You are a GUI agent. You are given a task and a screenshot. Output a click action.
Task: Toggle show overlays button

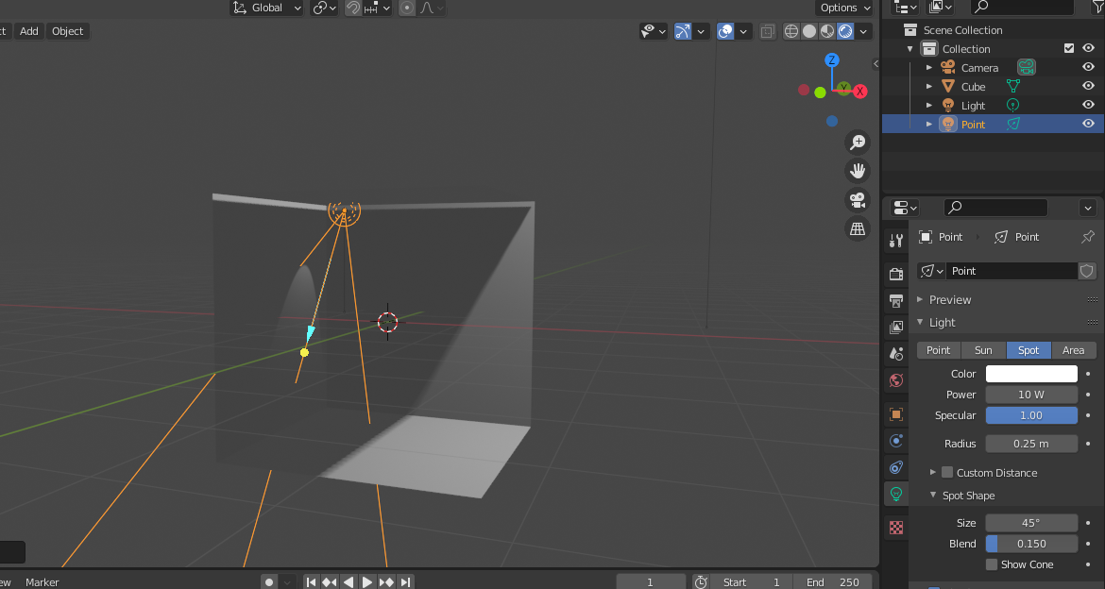pyautogui.click(x=725, y=31)
